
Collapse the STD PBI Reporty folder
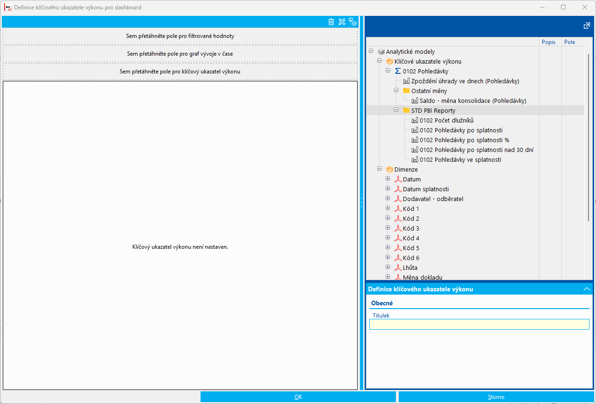point(396,110)
